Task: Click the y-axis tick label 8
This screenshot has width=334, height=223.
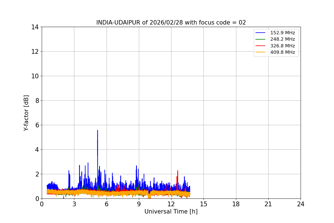Action: (x=37, y=101)
